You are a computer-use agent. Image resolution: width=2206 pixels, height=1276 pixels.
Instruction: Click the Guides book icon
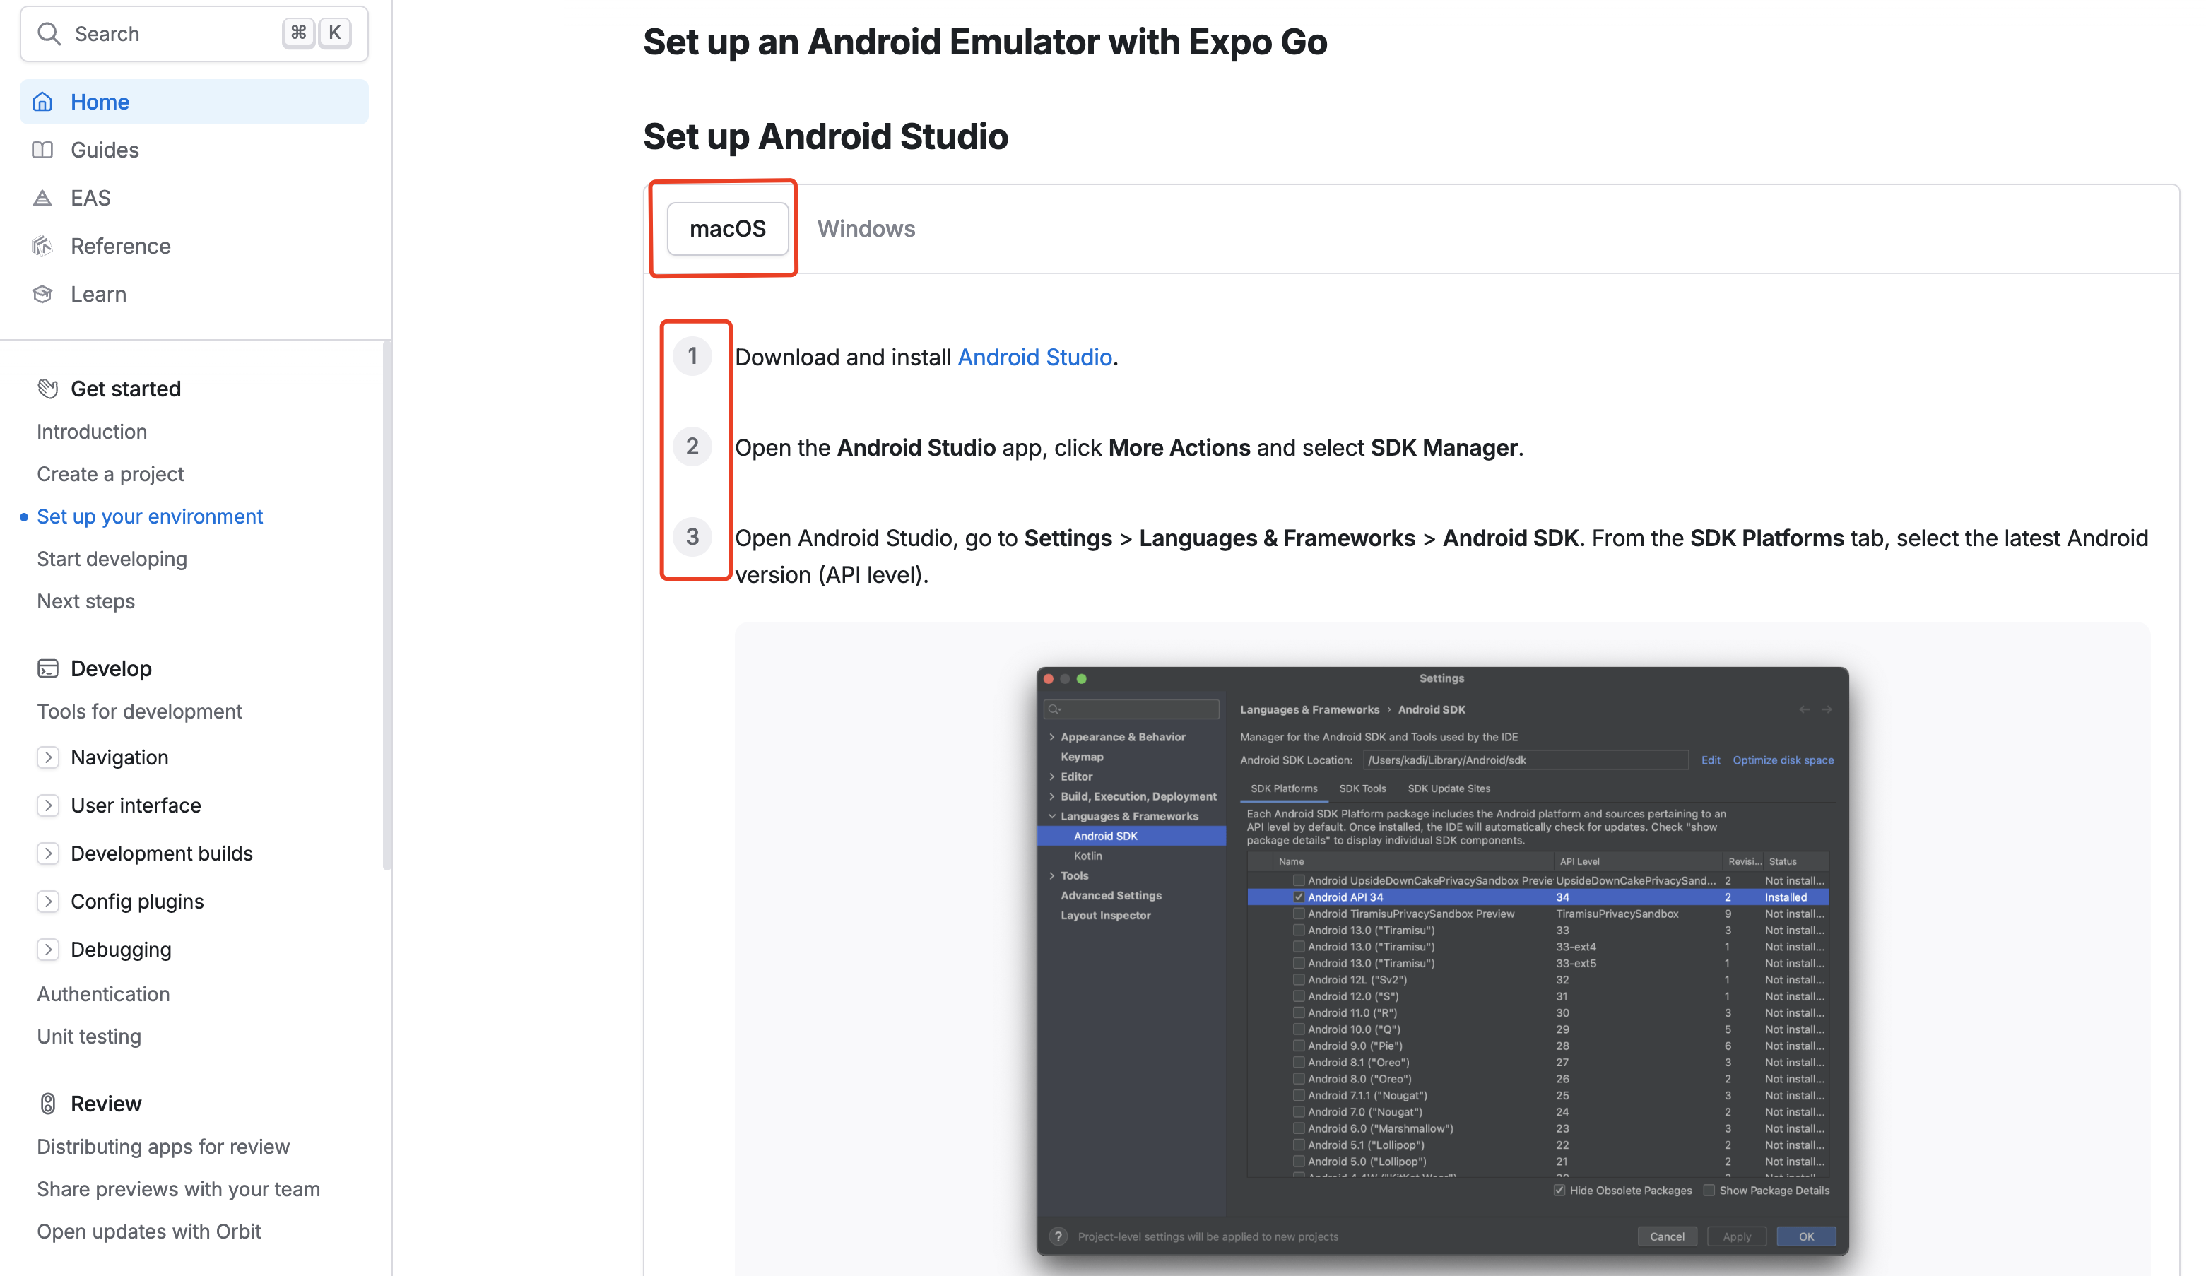tap(42, 150)
